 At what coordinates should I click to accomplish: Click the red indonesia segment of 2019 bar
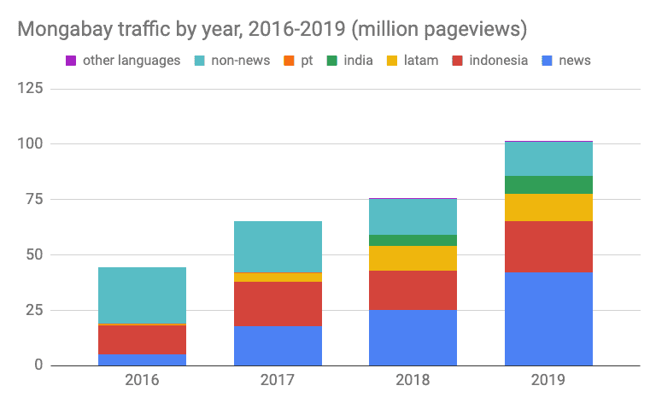548,247
